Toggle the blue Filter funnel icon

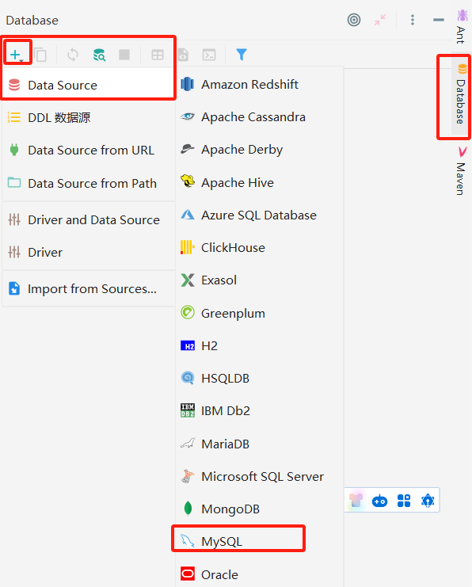(x=242, y=55)
